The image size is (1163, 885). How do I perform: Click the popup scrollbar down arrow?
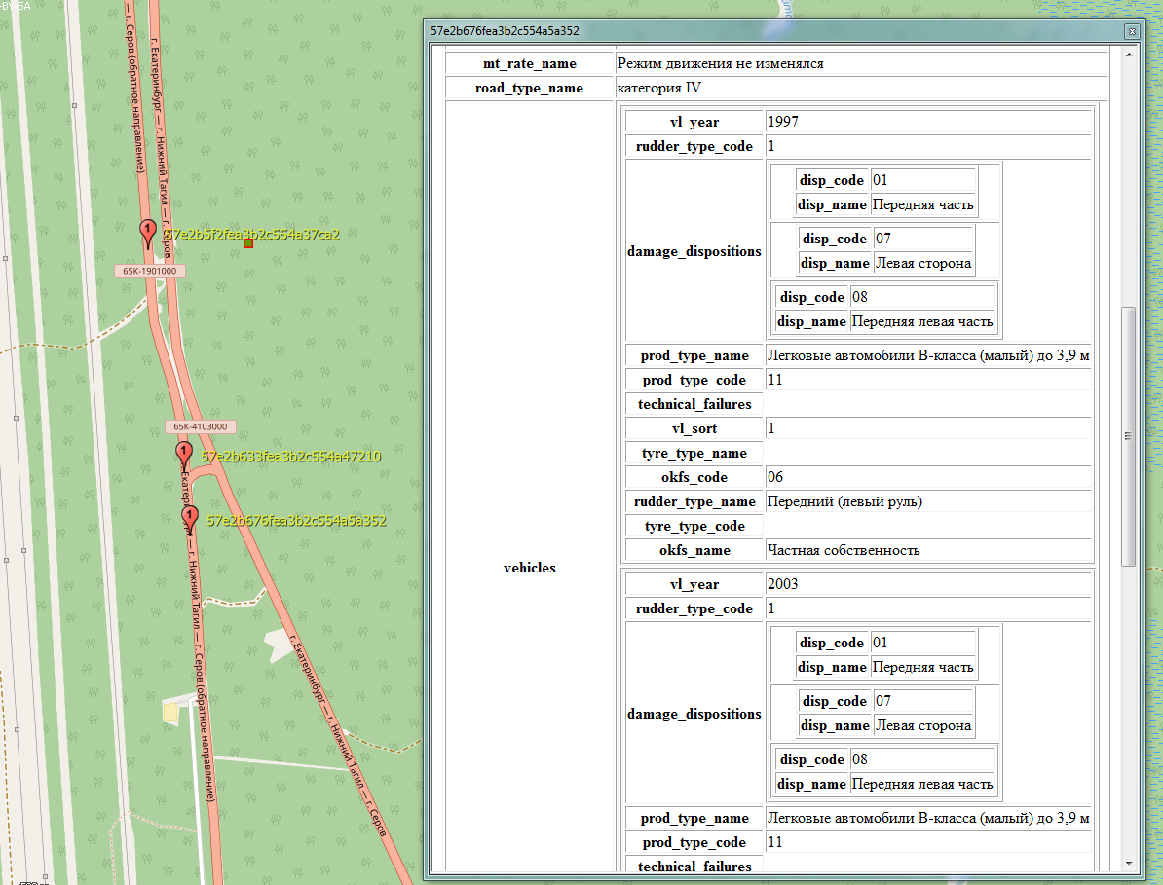click(x=1129, y=864)
